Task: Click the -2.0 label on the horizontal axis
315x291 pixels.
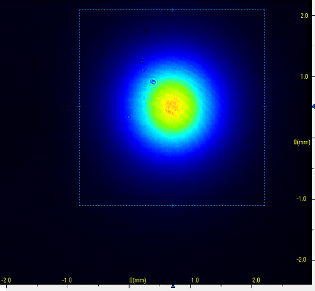Action: [6, 280]
